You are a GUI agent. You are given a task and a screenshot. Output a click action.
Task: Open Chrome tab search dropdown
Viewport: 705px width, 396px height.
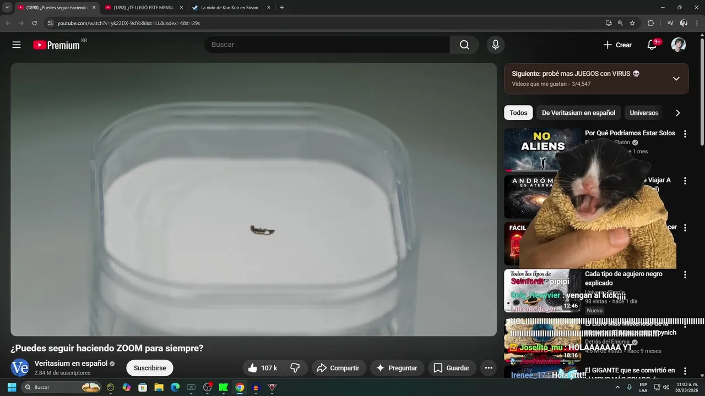[7, 8]
